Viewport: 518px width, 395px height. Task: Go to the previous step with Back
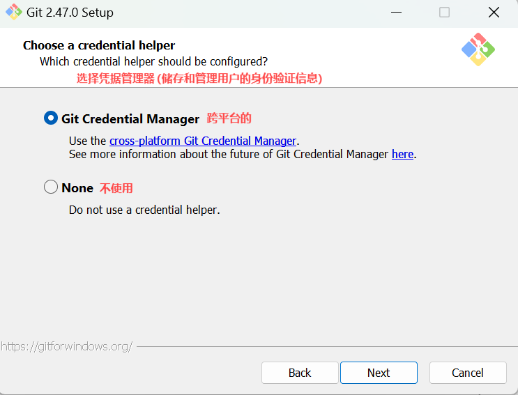tap(300, 373)
